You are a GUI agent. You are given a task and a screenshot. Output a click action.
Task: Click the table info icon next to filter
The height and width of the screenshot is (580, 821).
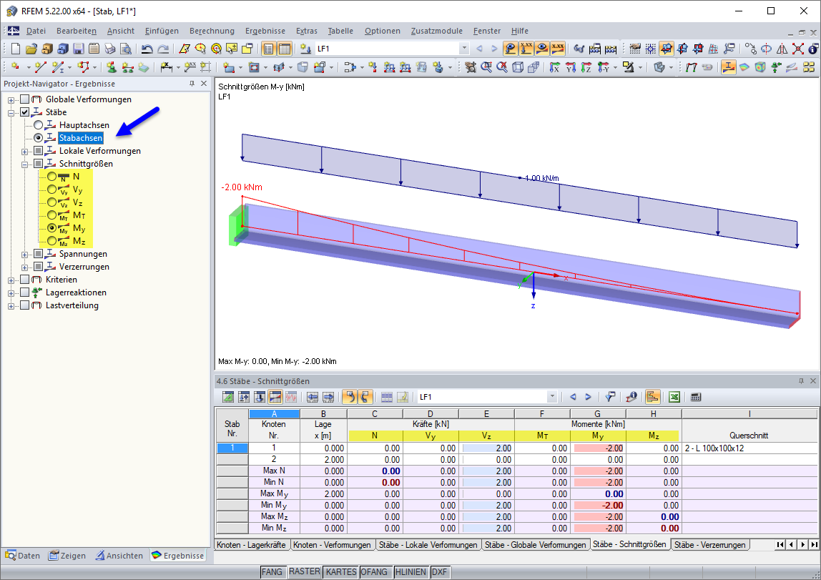click(631, 398)
